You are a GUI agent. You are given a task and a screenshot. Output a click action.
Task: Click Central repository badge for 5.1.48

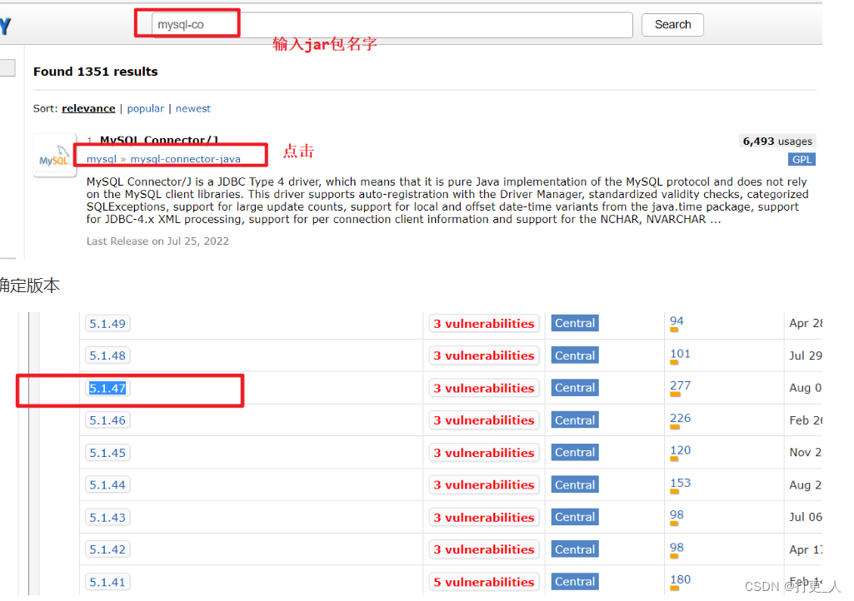click(x=575, y=355)
